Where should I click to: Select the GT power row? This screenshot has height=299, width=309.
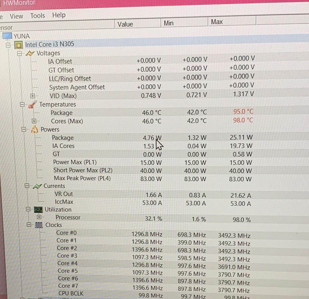(56, 154)
